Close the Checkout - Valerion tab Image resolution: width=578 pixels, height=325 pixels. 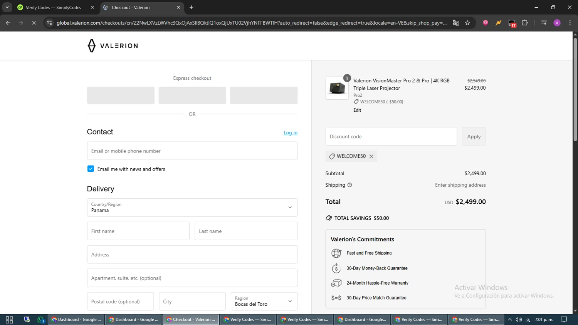click(x=178, y=7)
